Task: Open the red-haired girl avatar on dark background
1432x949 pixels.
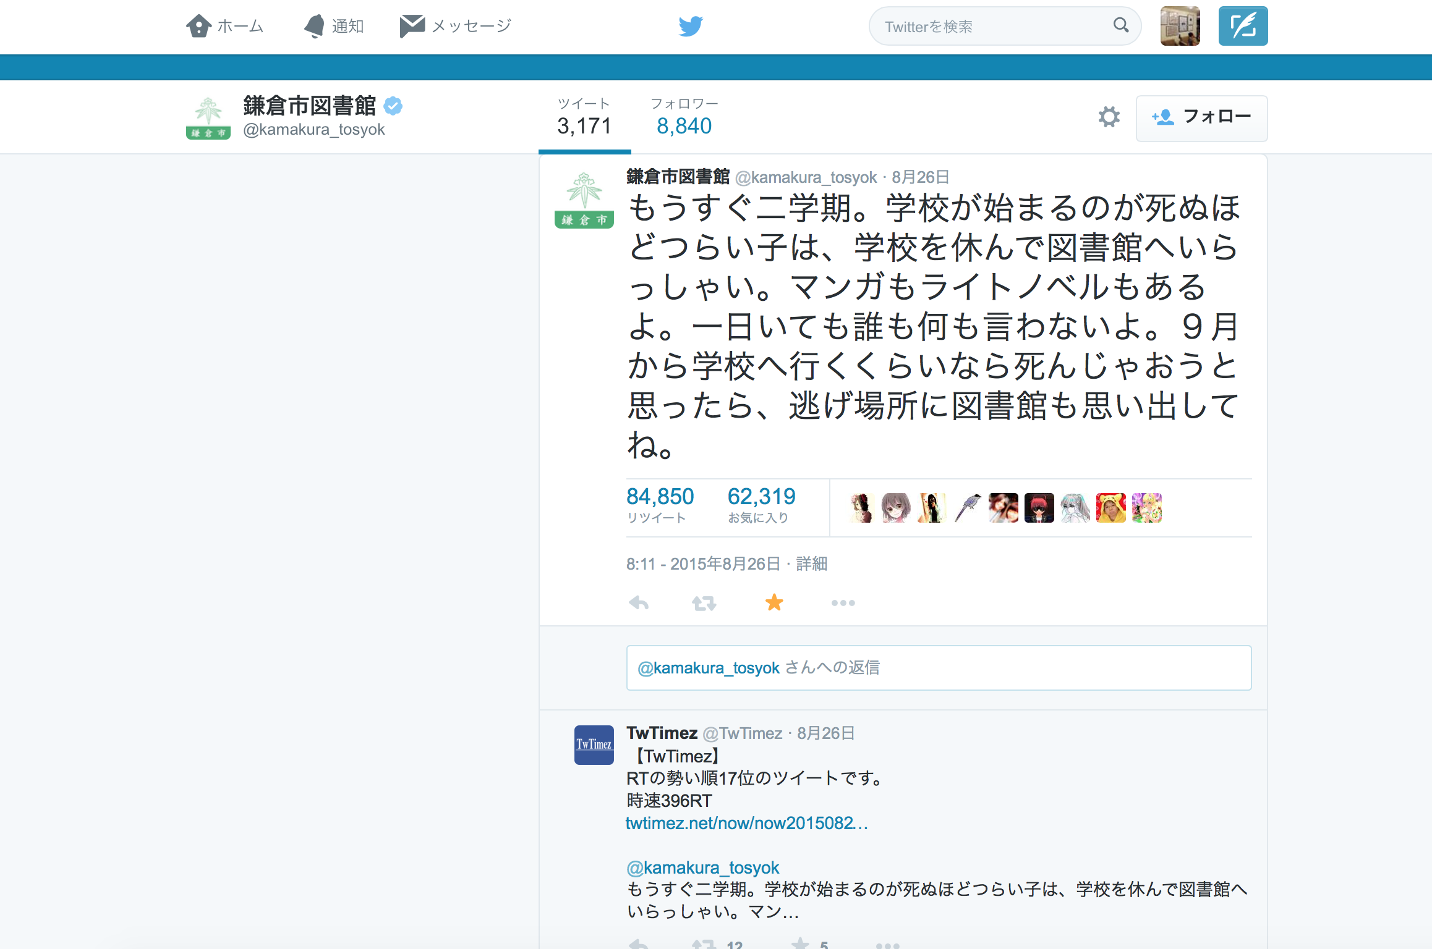Action: [x=1039, y=508]
